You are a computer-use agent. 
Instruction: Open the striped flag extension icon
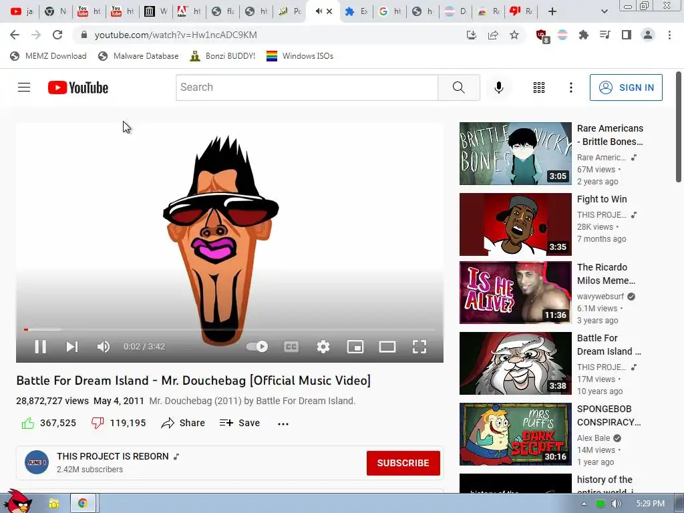562,35
